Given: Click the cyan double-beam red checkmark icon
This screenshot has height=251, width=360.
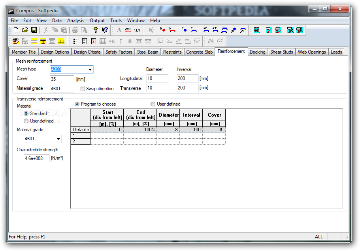Looking at the screenshot, I should (x=278, y=30).
